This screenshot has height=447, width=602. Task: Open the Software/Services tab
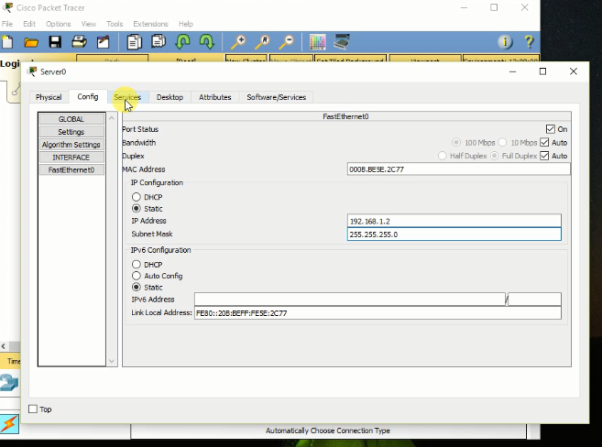pyautogui.click(x=277, y=97)
